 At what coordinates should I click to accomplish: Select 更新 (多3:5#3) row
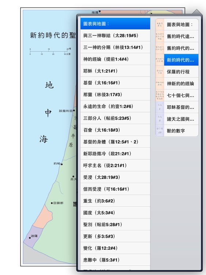[x=115, y=236]
